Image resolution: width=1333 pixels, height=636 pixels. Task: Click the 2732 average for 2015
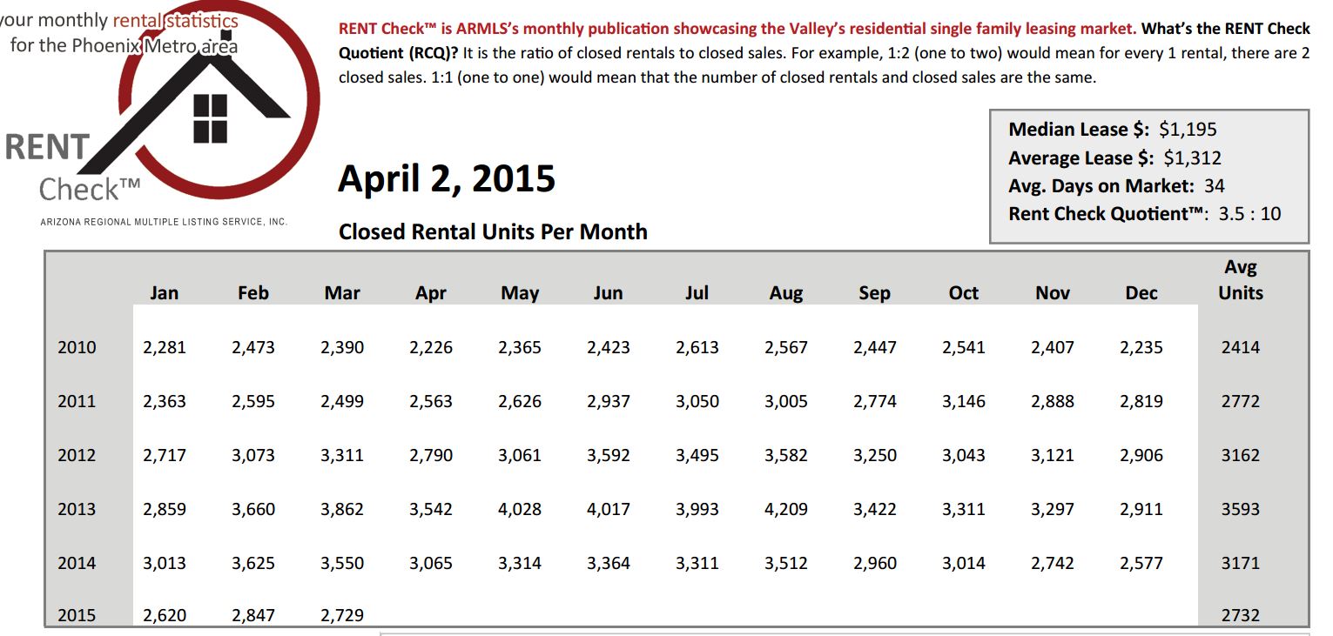(1241, 616)
